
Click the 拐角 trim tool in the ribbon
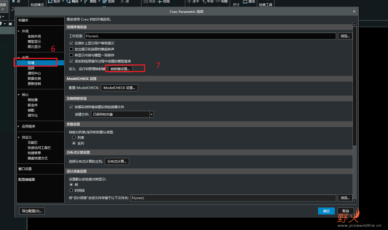point(164,1)
